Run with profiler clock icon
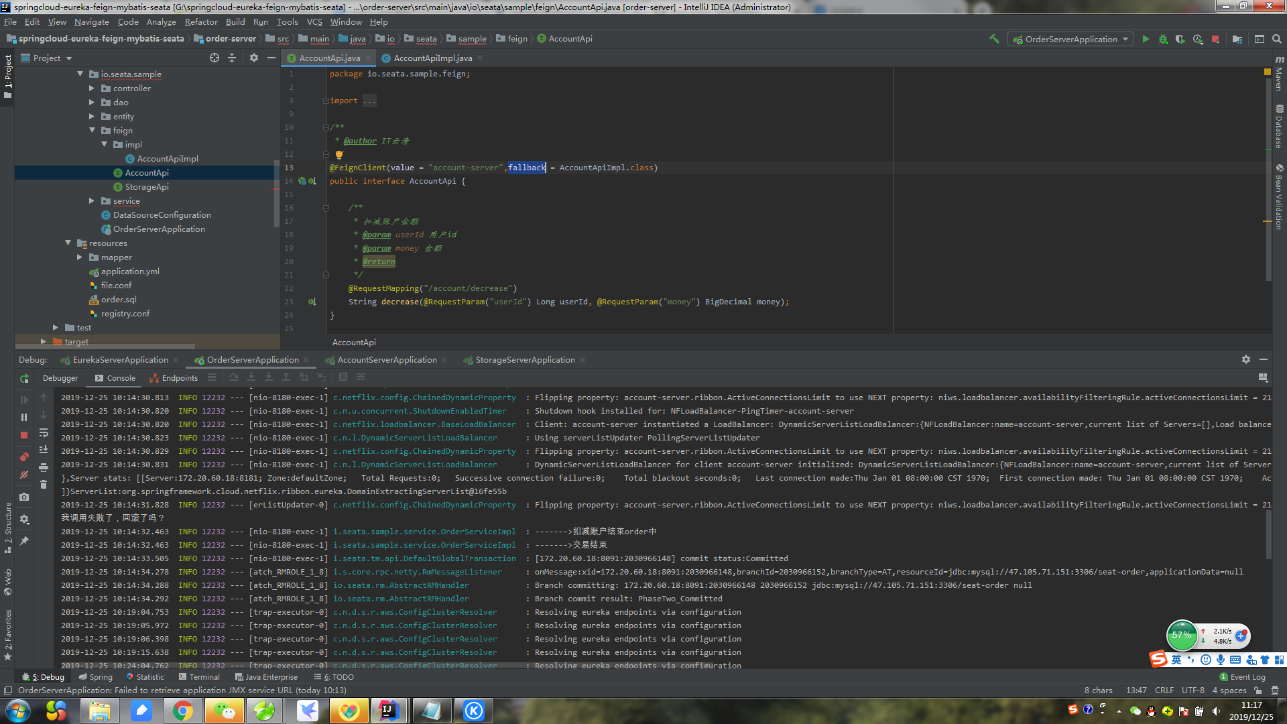Screen dimensions: 1287x724 click(x=1198, y=39)
